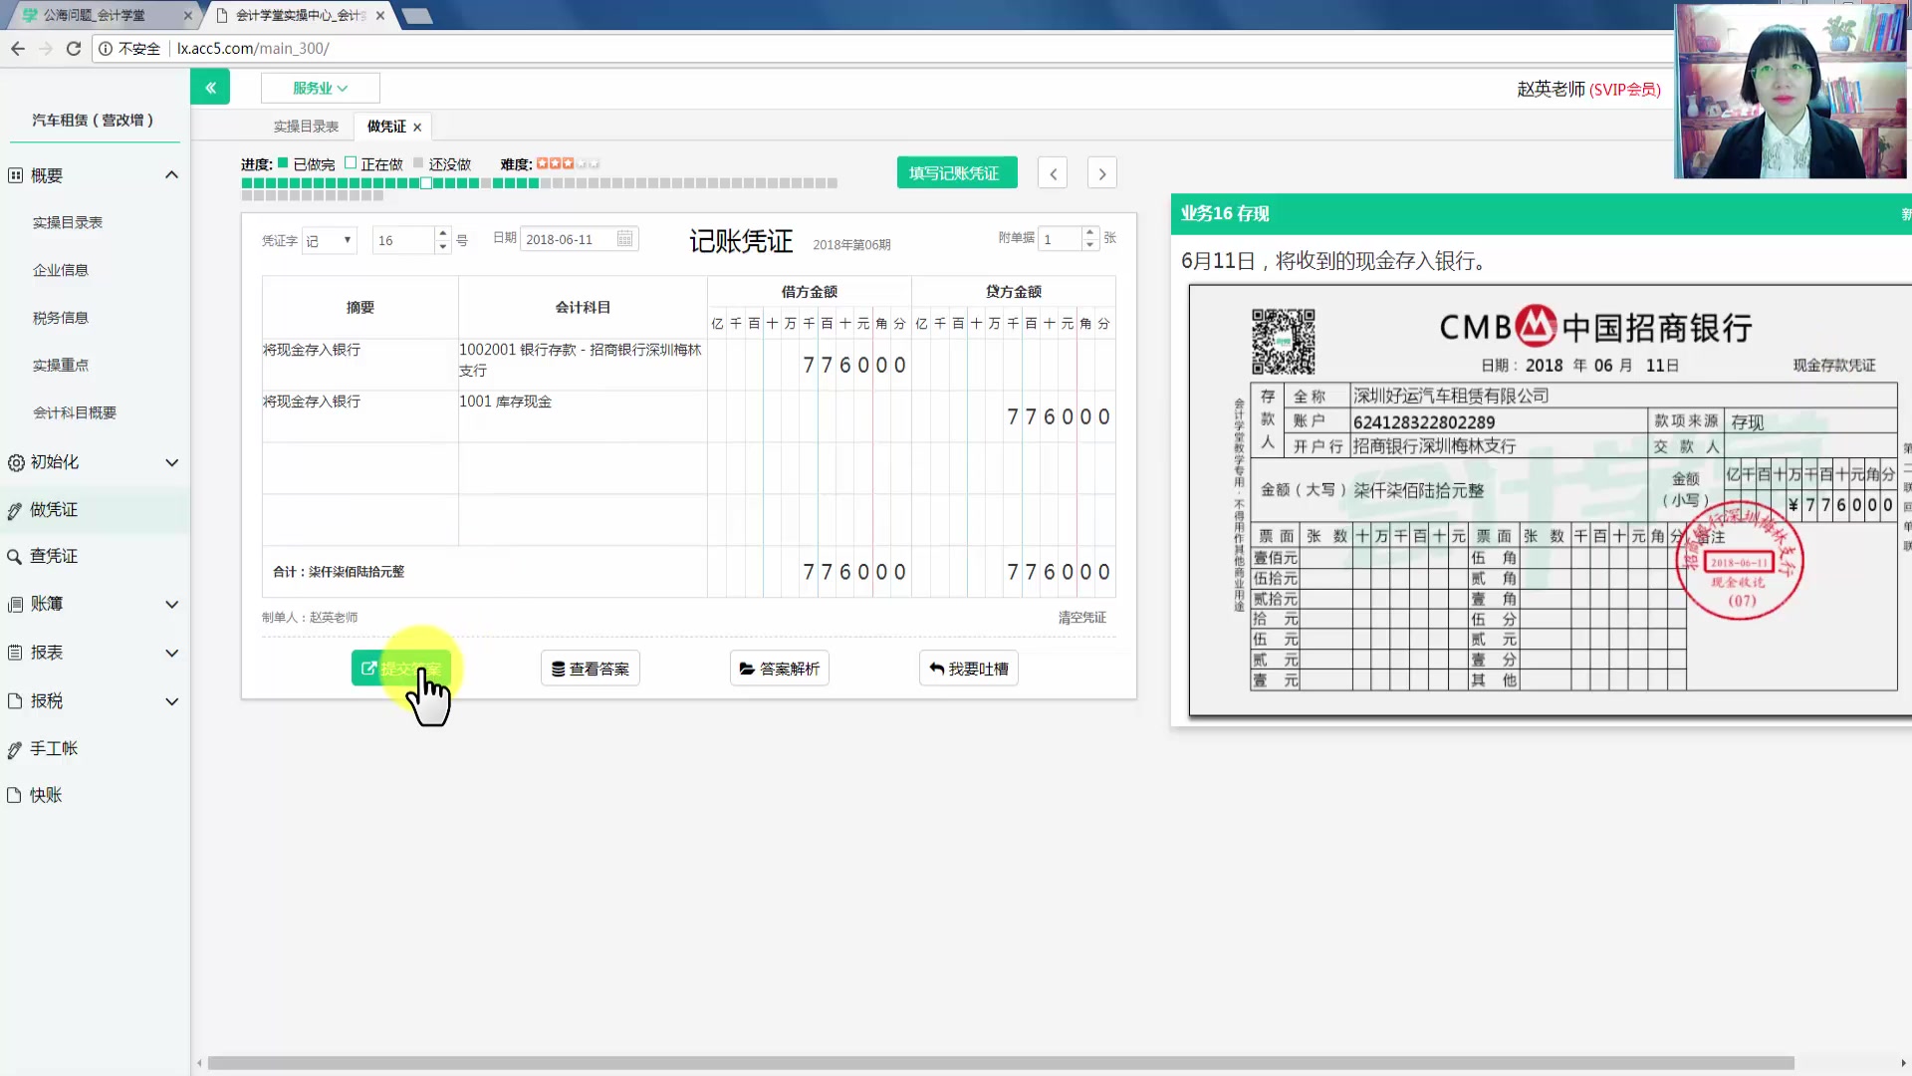Viewport: 1912px width, 1076px height.
Task: Open the date picker calendar icon
Action: pos(624,239)
